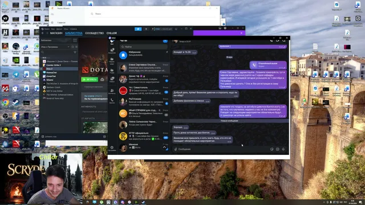Open the Вид menu in Steam
The image size is (365, 205).
click(53, 29)
